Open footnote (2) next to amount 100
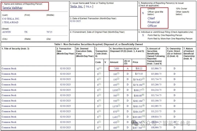Screen dimensions: 197x131 118,73
